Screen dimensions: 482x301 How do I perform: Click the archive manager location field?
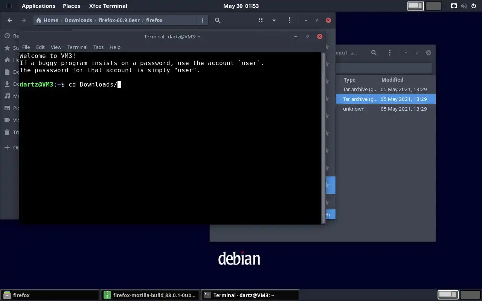(x=383, y=68)
